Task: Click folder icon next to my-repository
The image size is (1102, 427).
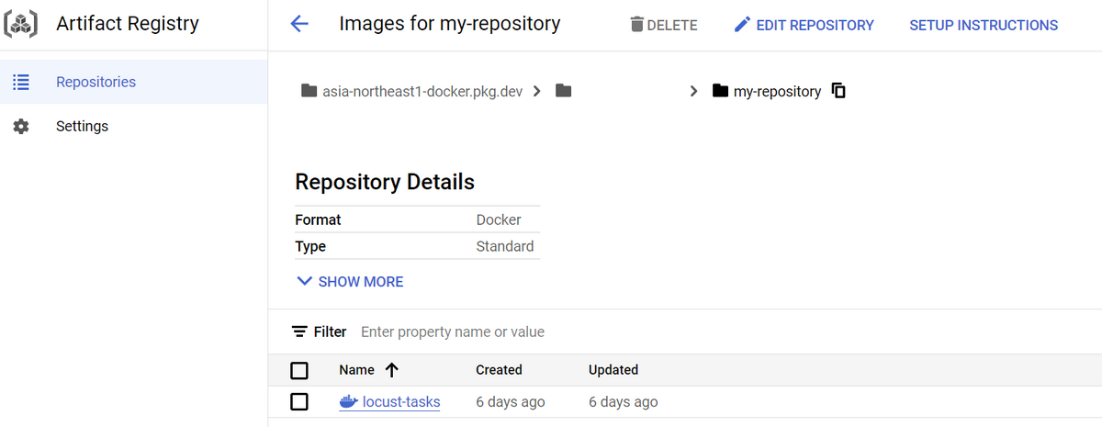Action: [721, 91]
